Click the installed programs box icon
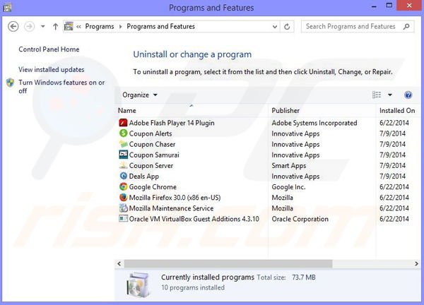 tap(139, 285)
